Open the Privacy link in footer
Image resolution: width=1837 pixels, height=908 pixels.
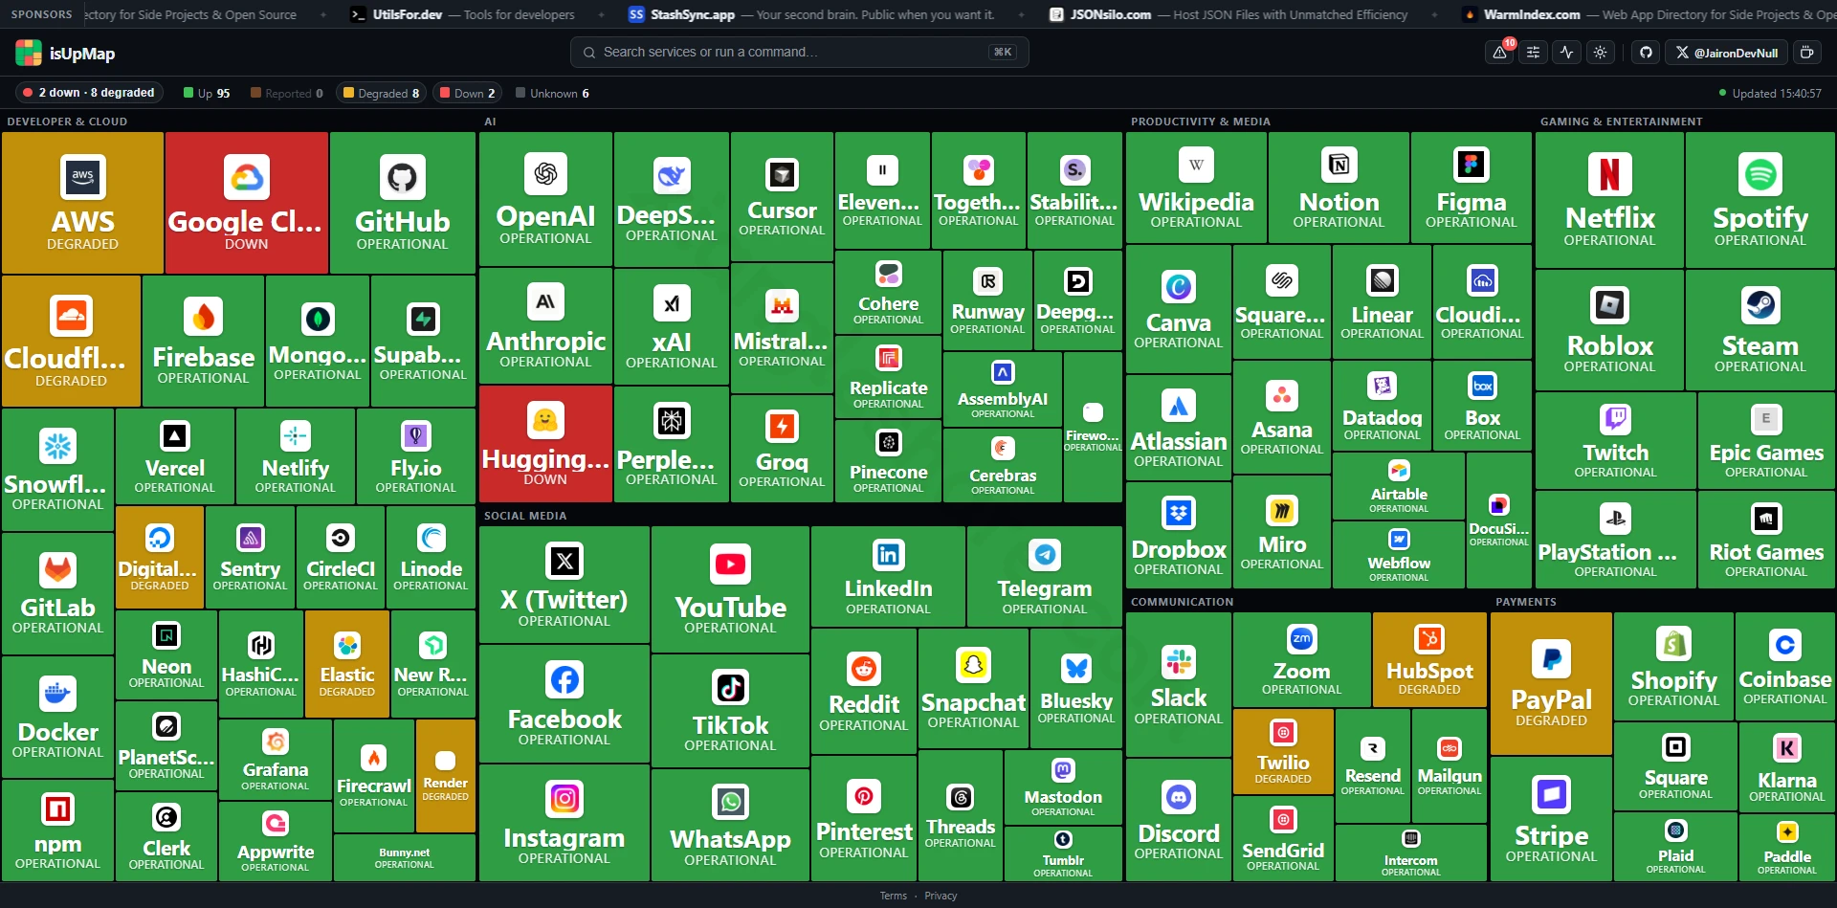(941, 896)
